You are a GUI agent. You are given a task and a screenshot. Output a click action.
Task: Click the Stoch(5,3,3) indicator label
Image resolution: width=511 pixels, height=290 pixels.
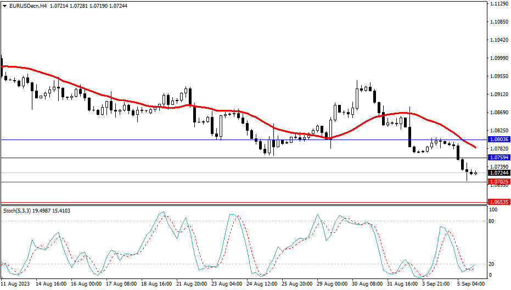pos(18,210)
